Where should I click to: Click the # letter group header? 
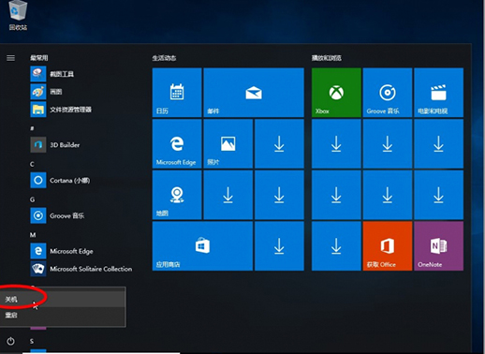click(32, 128)
